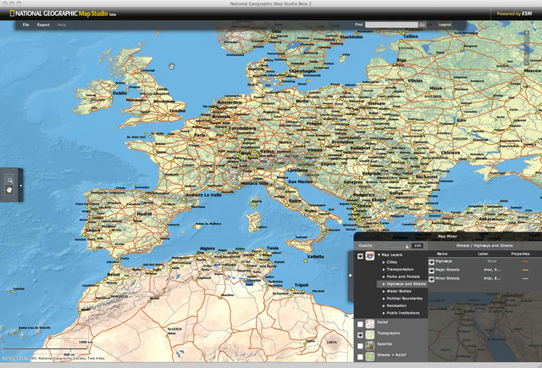Toggle visibility of Major Streets sublayer
The width and height of the screenshot is (542, 368).
431,270
